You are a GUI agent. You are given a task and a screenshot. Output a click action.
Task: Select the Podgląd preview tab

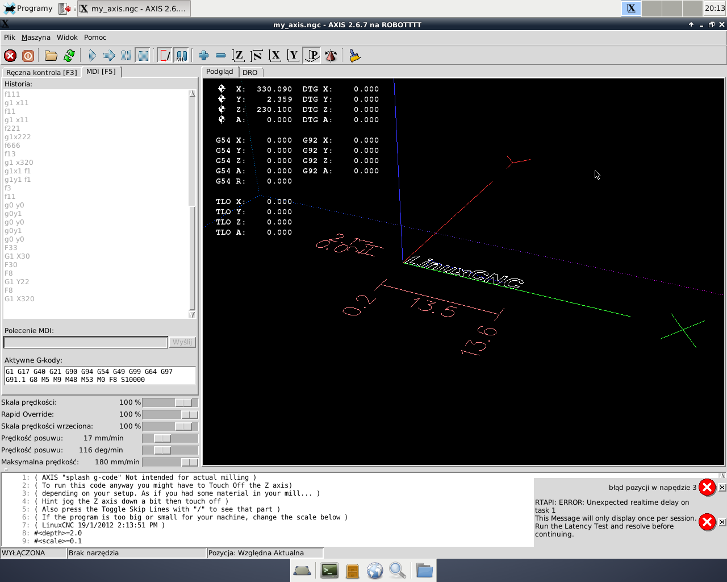click(x=220, y=72)
